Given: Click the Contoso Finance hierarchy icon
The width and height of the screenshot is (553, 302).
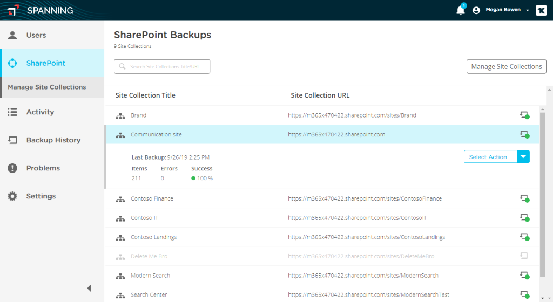Looking at the screenshot, I should coord(120,199).
